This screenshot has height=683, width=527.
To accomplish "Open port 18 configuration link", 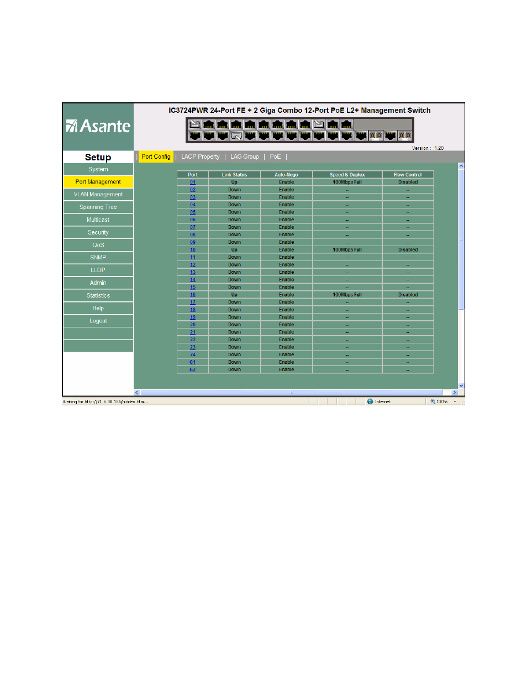I will 193,310.
